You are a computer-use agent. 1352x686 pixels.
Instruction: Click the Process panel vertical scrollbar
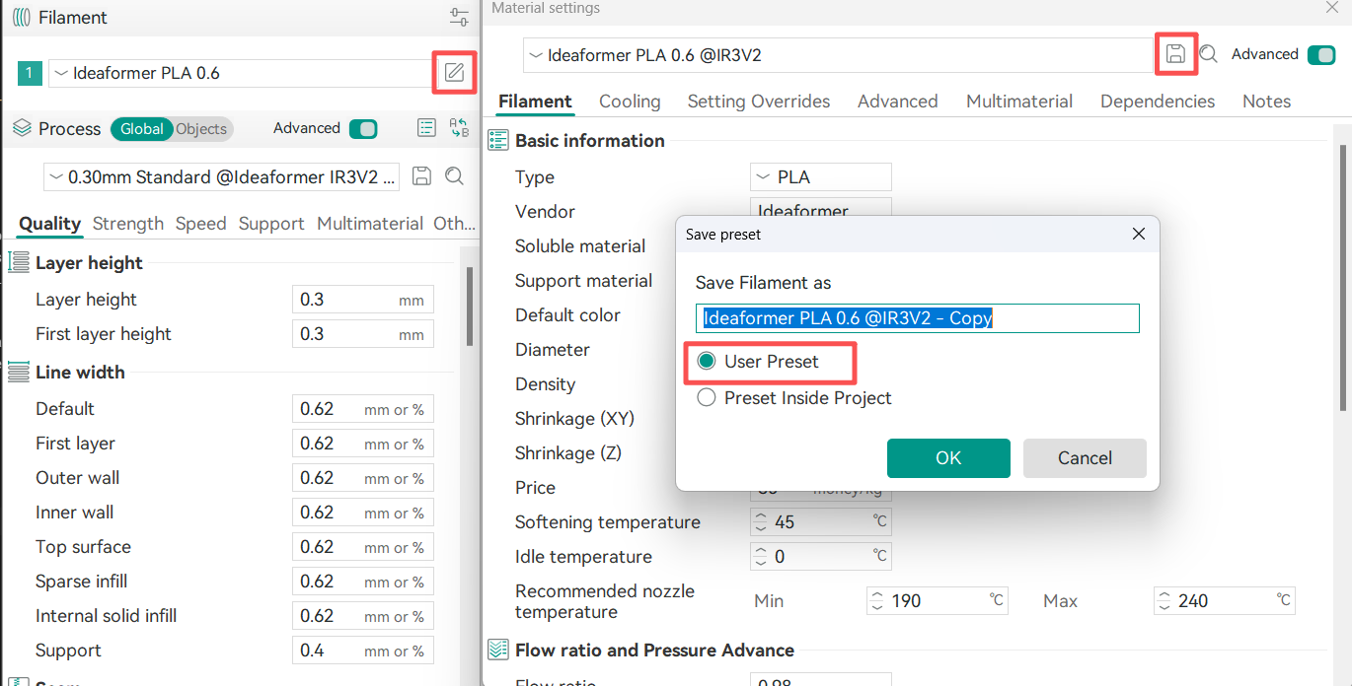point(470,306)
